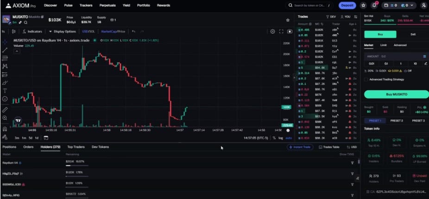This screenshot has height=199, width=429.
Task: Open the Fibonacci retracement tool
Action: [x=5, y=58]
